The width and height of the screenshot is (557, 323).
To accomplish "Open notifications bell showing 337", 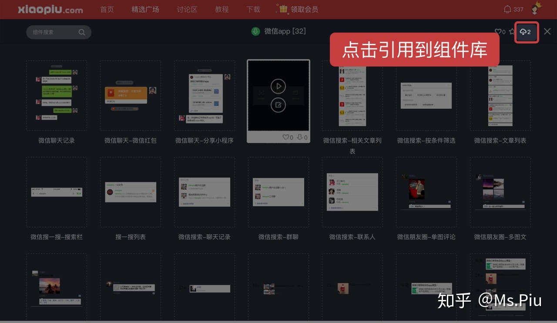I will [513, 9].
